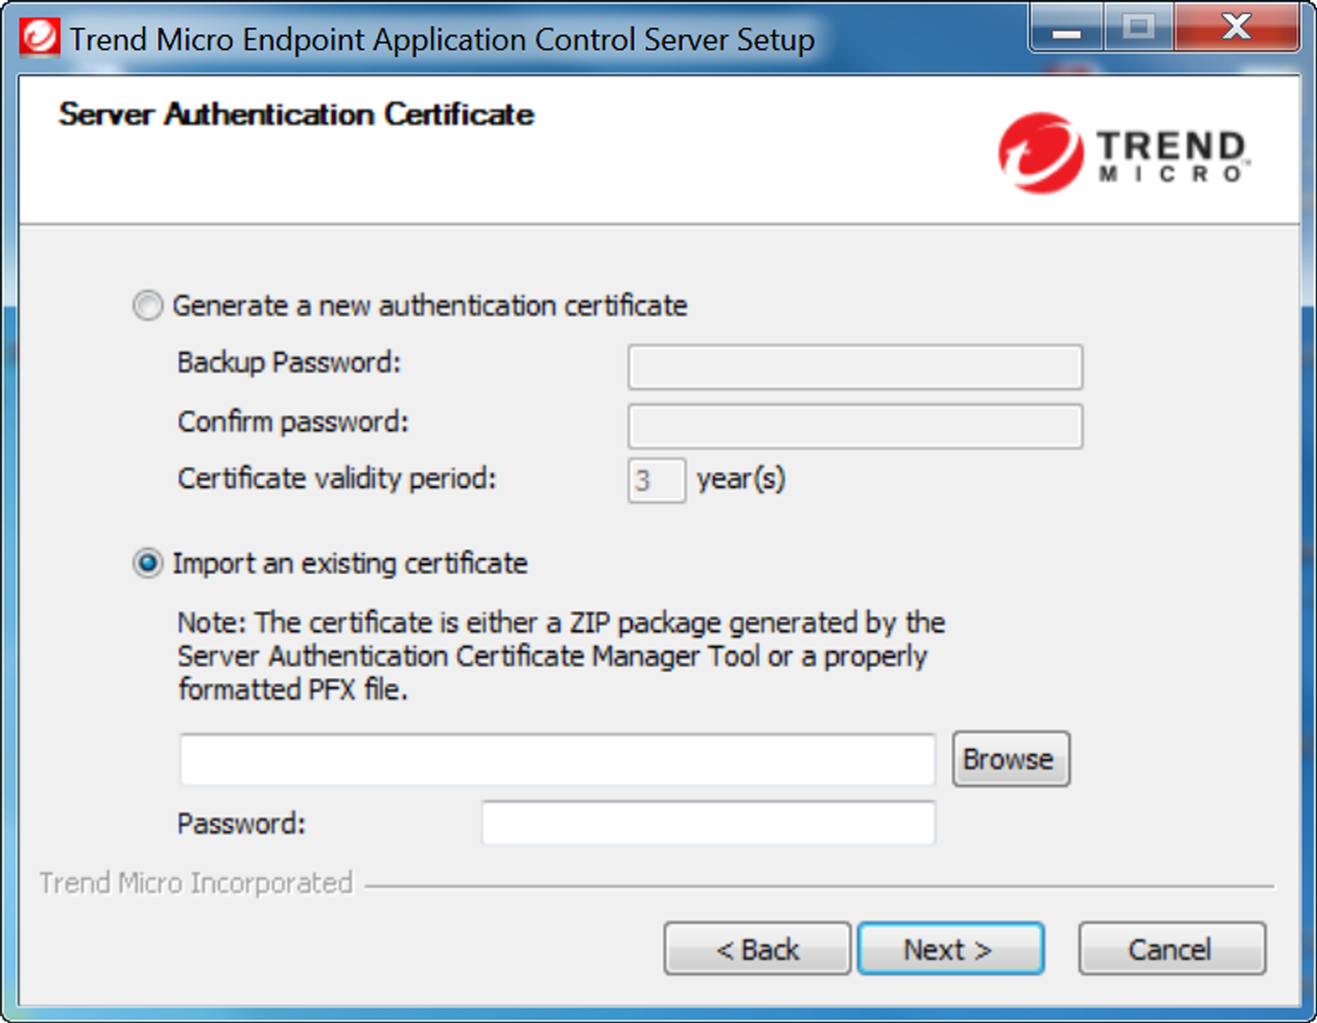Screen dimensions: 1317x1023
Task: Proceed with the Next button
Action: (950, 949)
